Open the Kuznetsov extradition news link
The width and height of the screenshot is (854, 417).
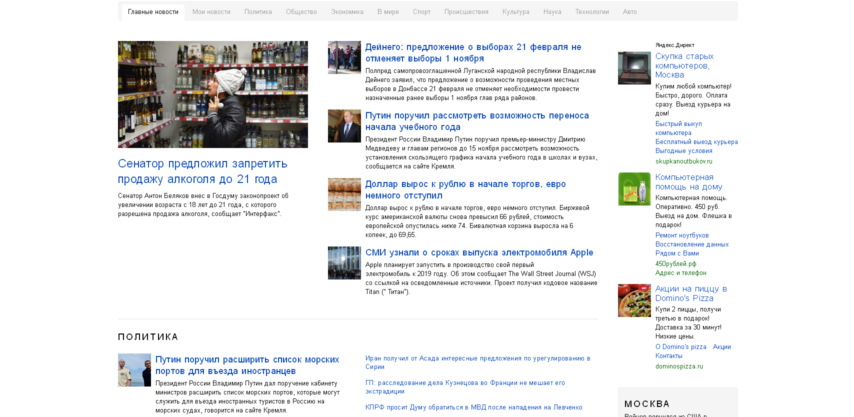tap(465, 387)
